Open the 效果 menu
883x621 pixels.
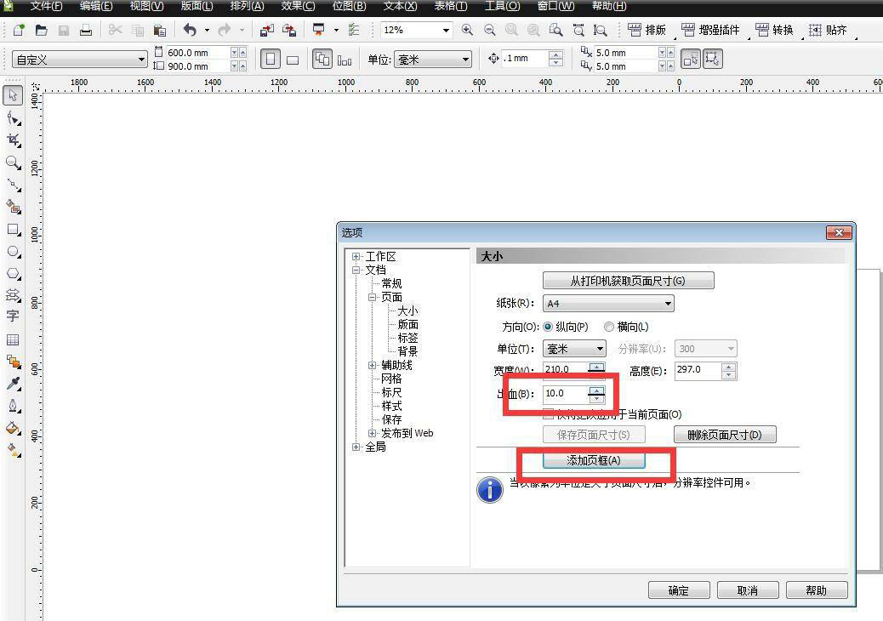click(298, 6)
